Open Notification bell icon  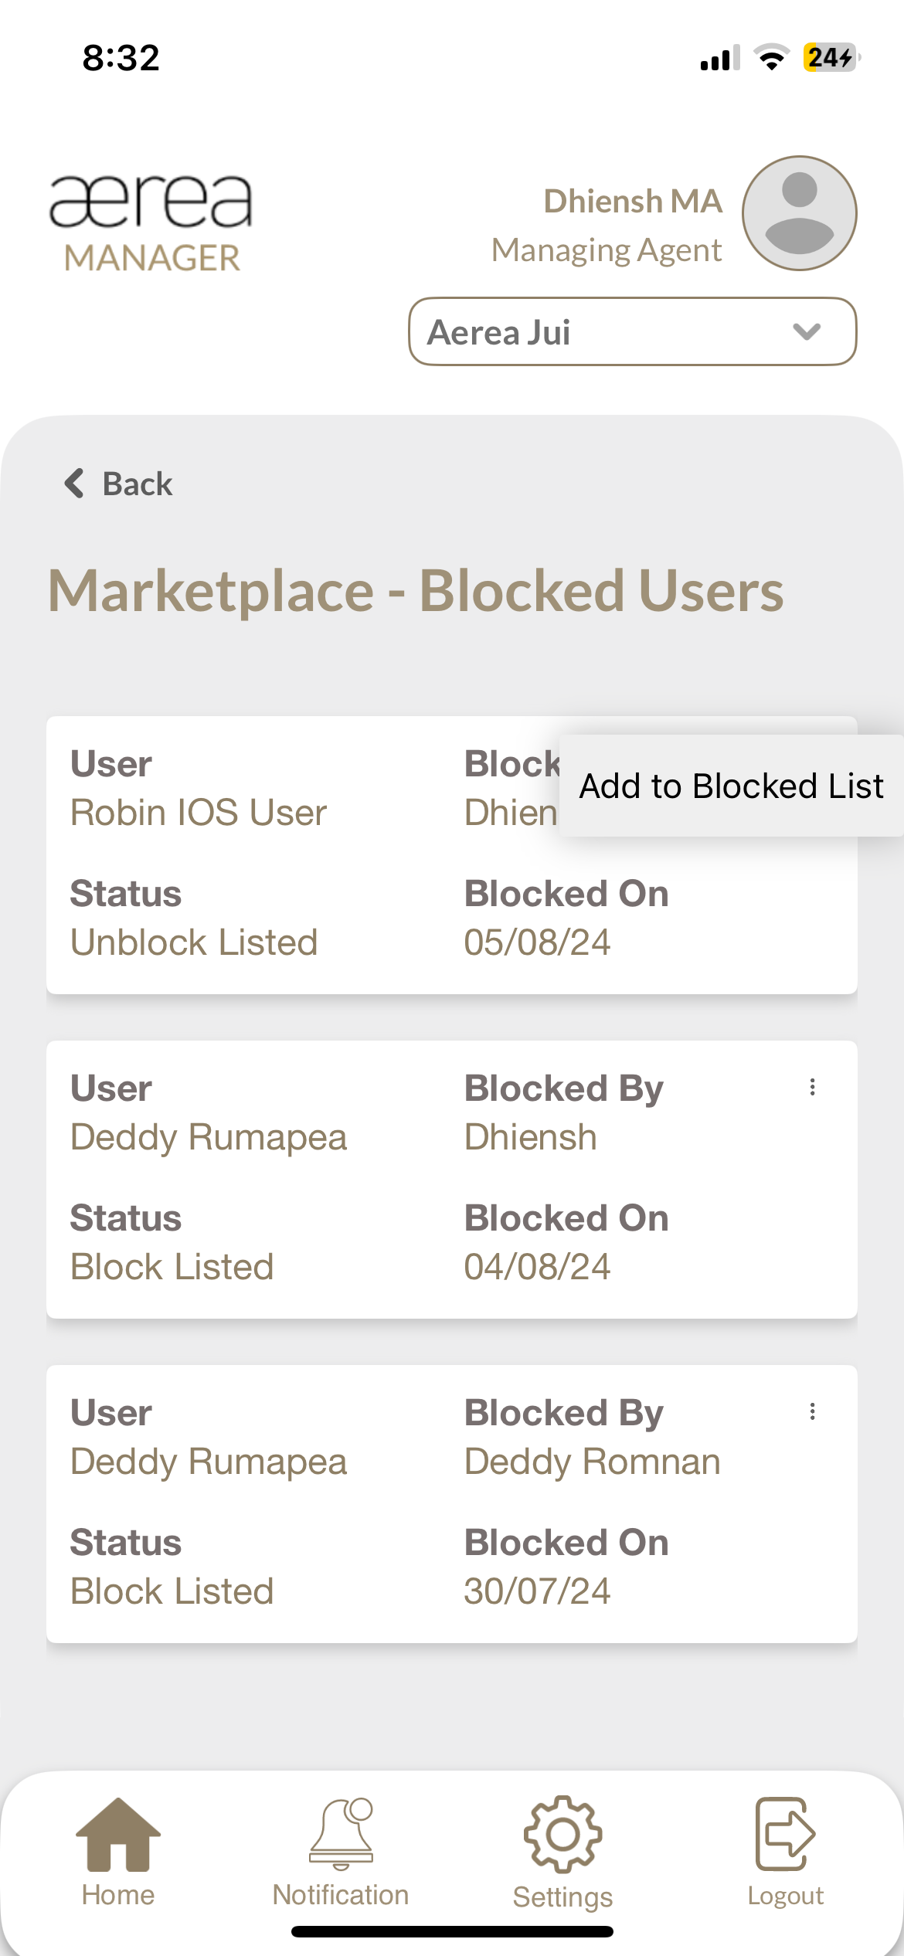point(341,1834)
